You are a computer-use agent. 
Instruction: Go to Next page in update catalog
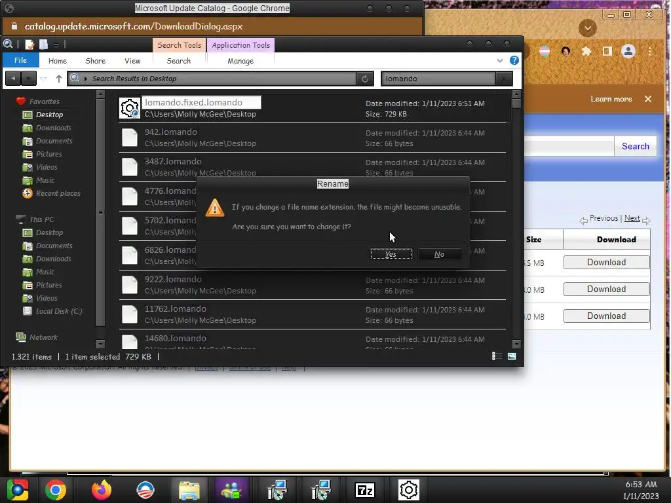tap(632, 218)
